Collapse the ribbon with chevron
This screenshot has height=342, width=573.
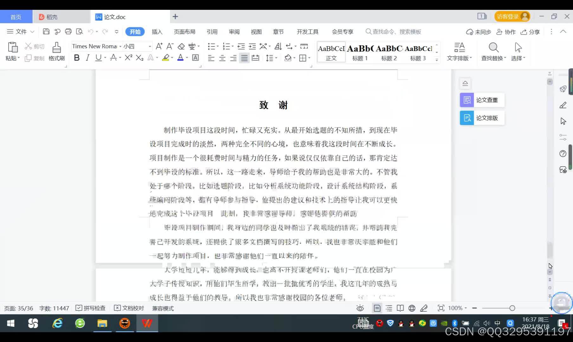pos(563,32)
